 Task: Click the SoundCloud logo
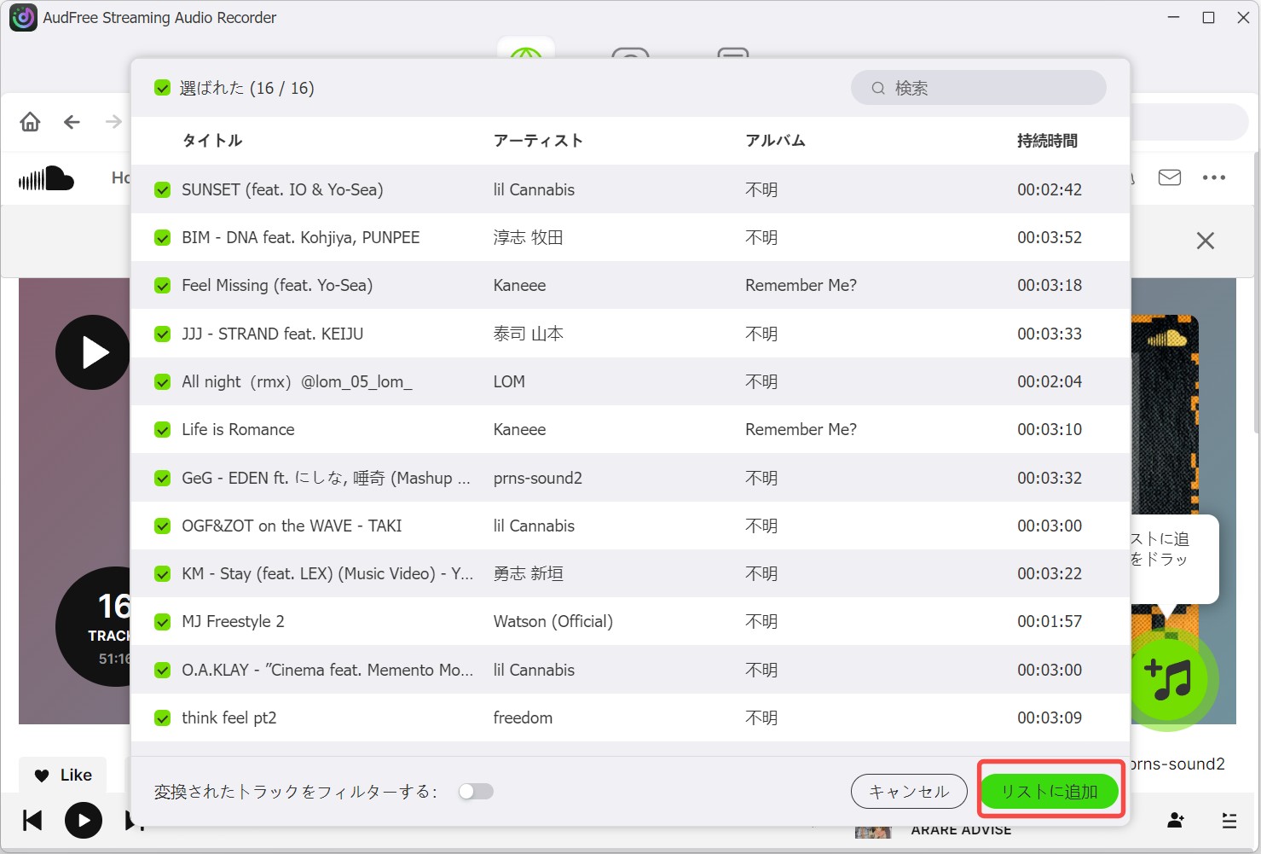pos(46,178)
